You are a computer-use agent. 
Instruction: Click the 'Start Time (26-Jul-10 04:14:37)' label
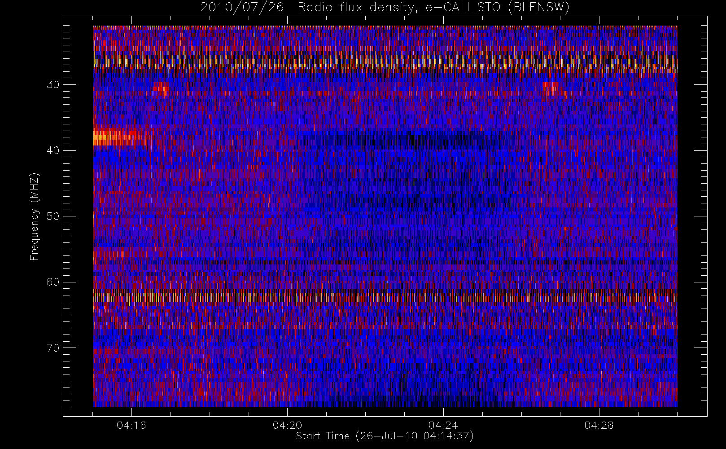385,436
